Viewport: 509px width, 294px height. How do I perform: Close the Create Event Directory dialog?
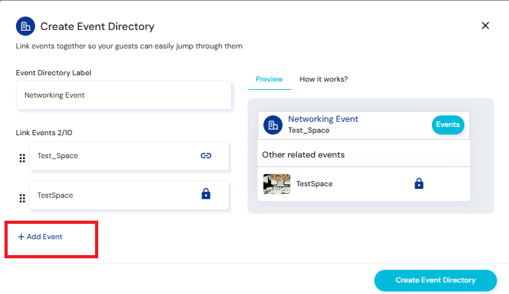(x=485, y=26)
